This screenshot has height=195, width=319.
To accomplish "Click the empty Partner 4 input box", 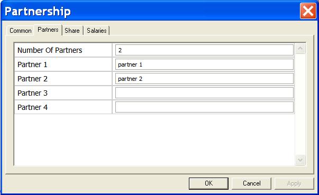I will point(204,107).
